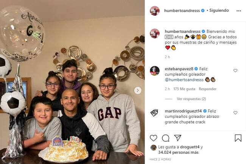
Task: Like martinrodriguezt14's comment
Action: tap(235, 113)
